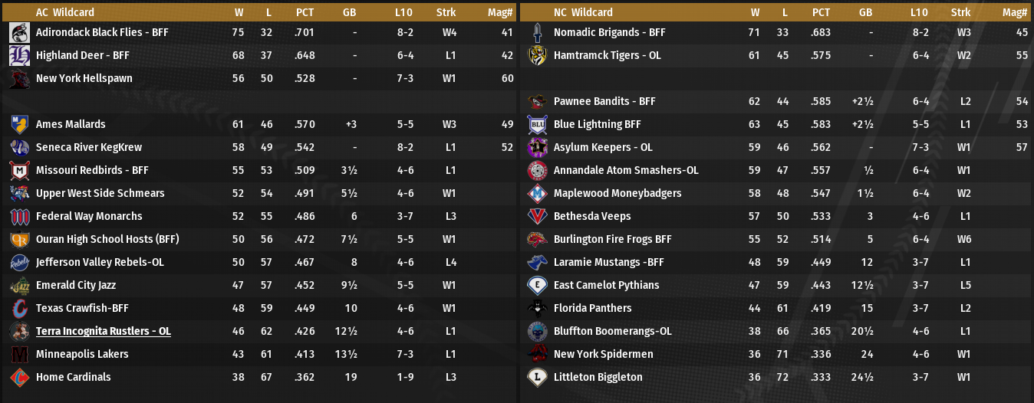
Task: Select the Maplewood Moneybadgers team name
Action: point(617,193)
